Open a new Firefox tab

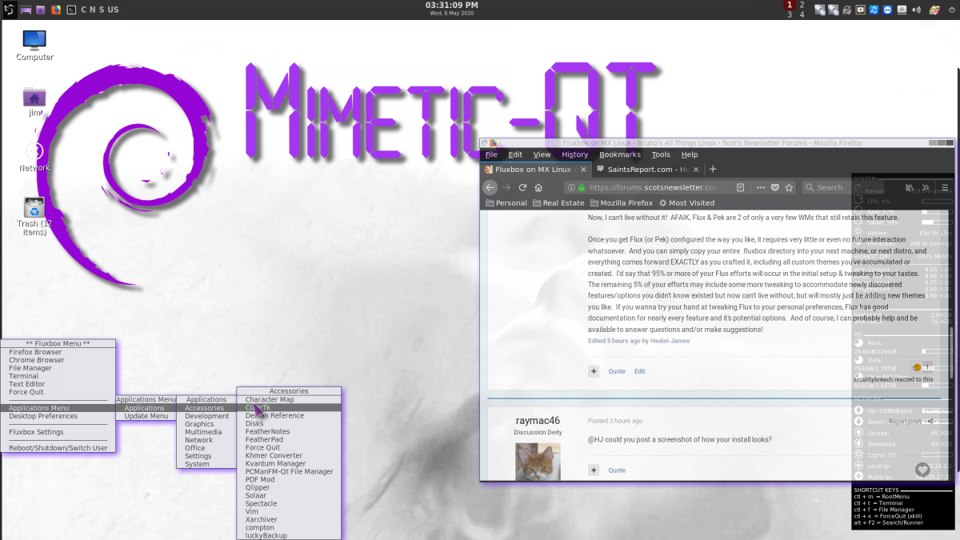tap(713, 170)
